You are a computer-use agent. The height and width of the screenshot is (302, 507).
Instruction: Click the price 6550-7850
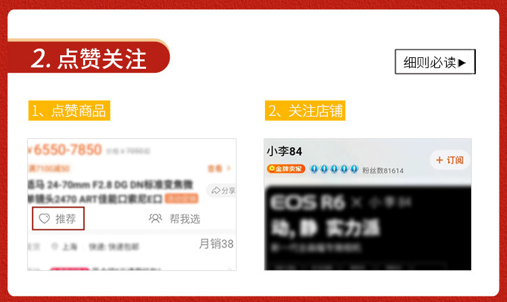pyautogui.click(x=68, y=150)
